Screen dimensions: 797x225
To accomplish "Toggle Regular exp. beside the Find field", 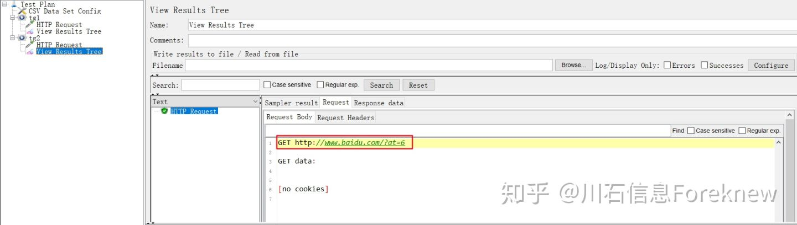I will tap(742, 131).
